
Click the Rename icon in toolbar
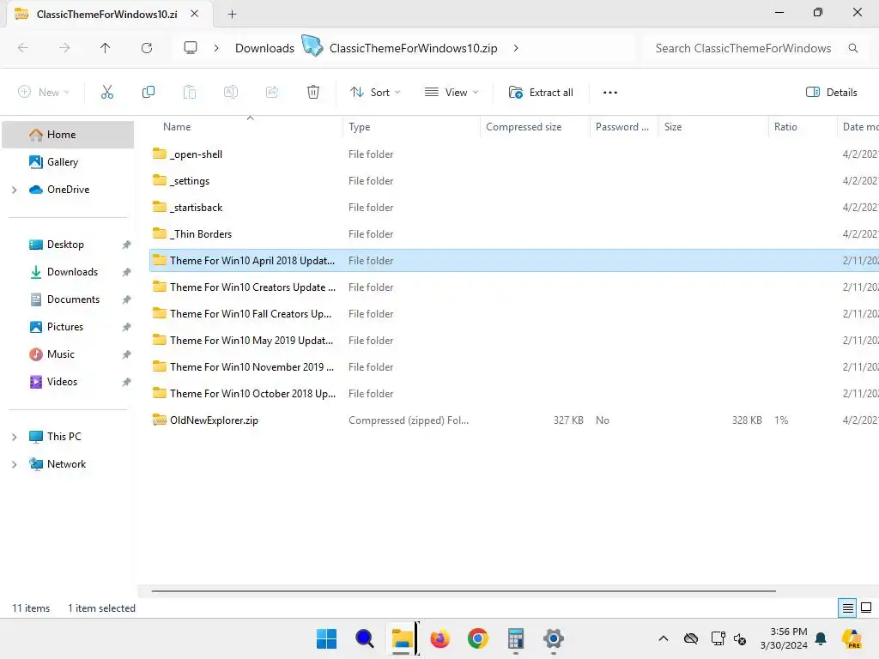pyautogui.click(x=231, y=93)
